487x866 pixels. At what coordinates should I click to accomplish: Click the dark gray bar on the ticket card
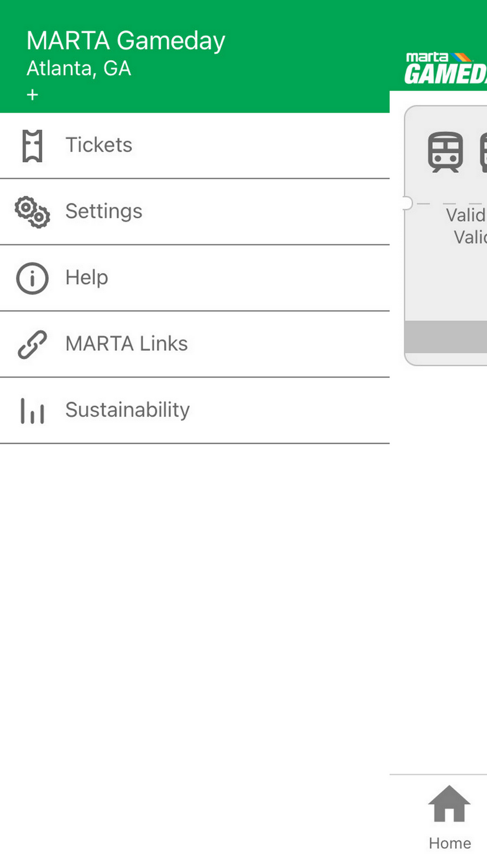(x=446, y=337)
